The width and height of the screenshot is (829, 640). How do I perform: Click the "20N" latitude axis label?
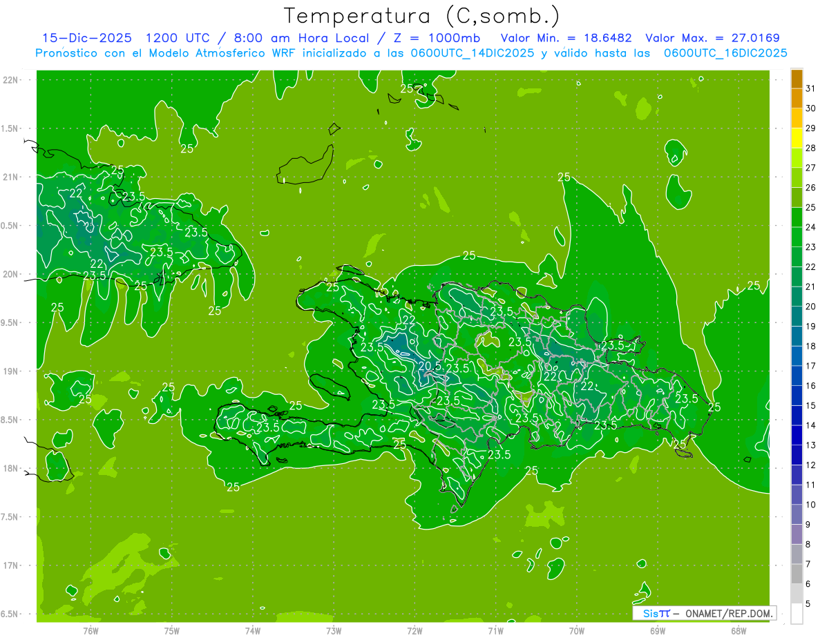(10, 274)
